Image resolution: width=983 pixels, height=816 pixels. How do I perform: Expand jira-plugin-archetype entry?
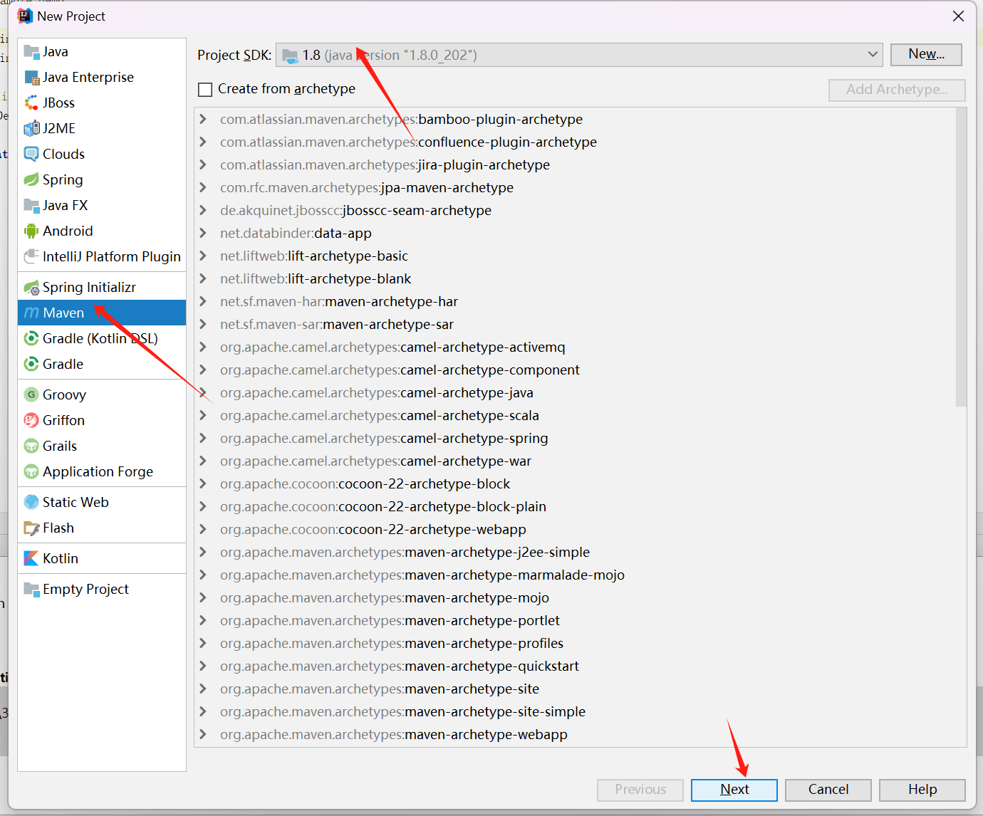(x=203, y=164)
